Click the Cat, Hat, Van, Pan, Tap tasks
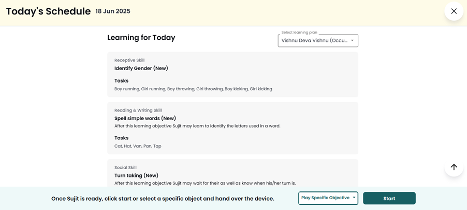467x210 pixels. click(x=138, y=146)
